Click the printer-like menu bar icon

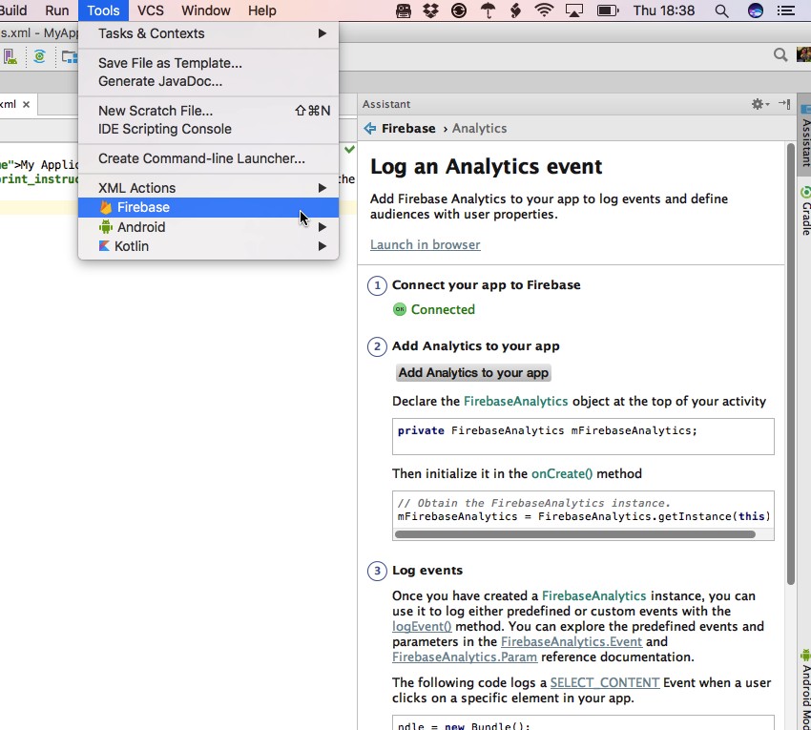pos(404,10)
